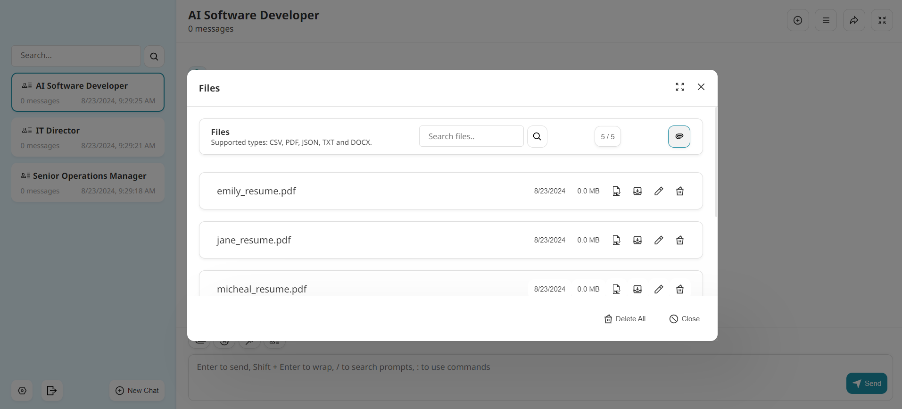Close the Files dialog with X

[x=701, y=87]
